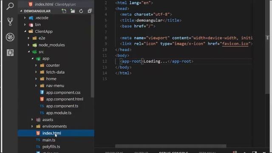
Task: Follow the favicon.ico link in code
Action: [x=235, y=44]
